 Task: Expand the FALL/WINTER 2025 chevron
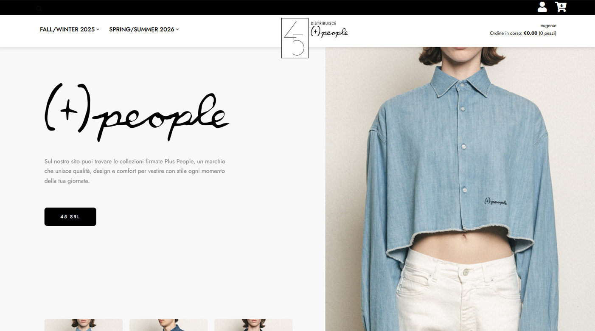98,29
